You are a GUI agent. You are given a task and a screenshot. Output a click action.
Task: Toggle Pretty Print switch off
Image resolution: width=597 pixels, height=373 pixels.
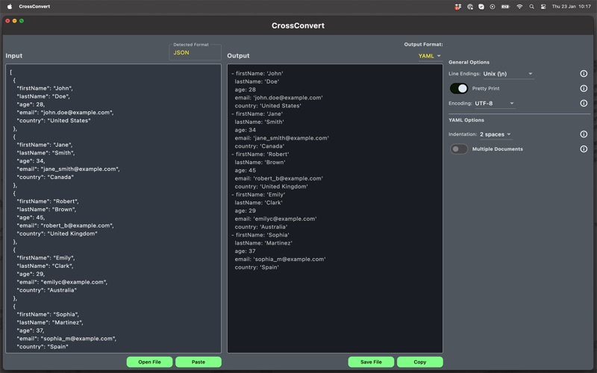459,88
